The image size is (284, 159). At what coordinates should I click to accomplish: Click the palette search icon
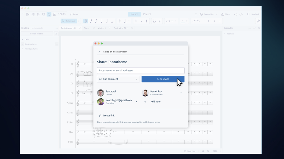56,34
